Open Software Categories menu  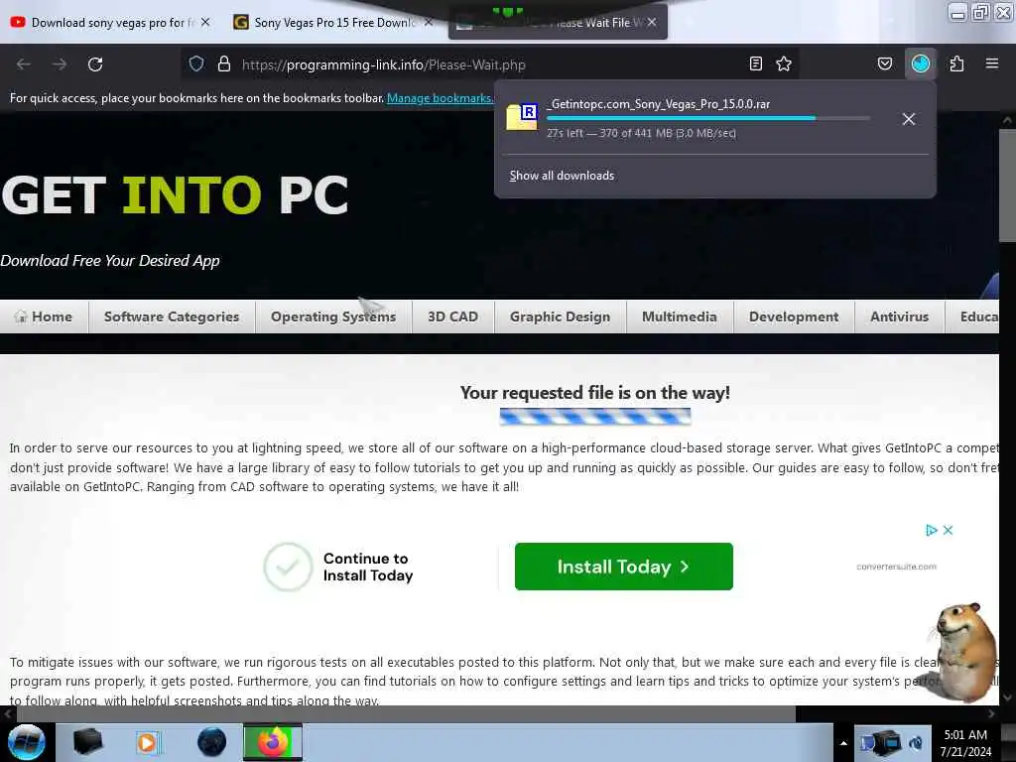pyautogui.click(x=172, y=317)
